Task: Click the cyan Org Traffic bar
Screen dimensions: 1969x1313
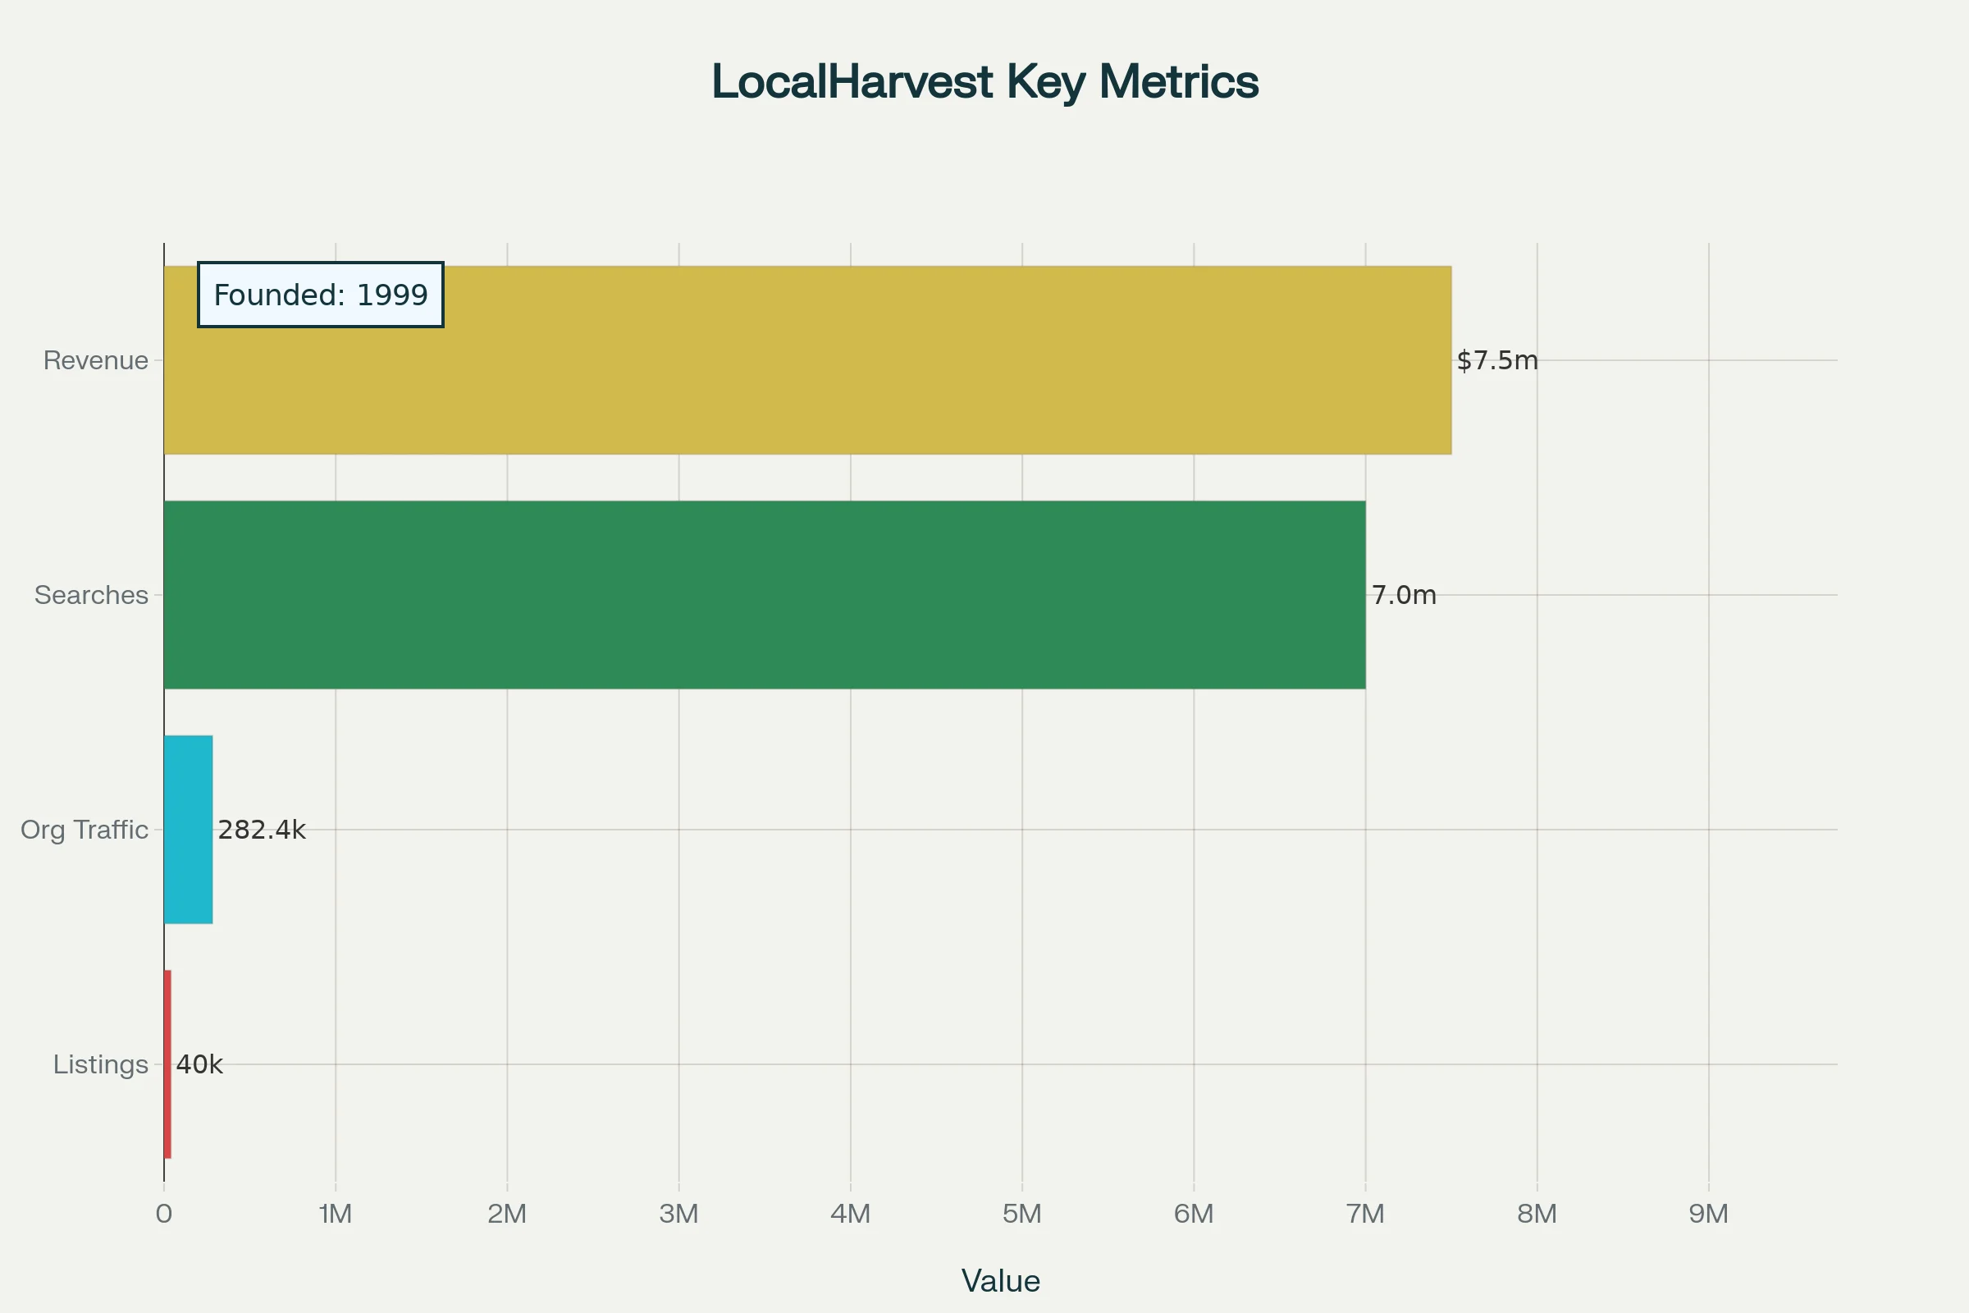Action: pos(189,829)
